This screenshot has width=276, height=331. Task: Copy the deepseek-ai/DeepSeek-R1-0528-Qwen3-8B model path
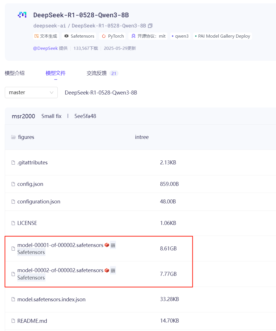pyautogui.click(x=150, y=26)
